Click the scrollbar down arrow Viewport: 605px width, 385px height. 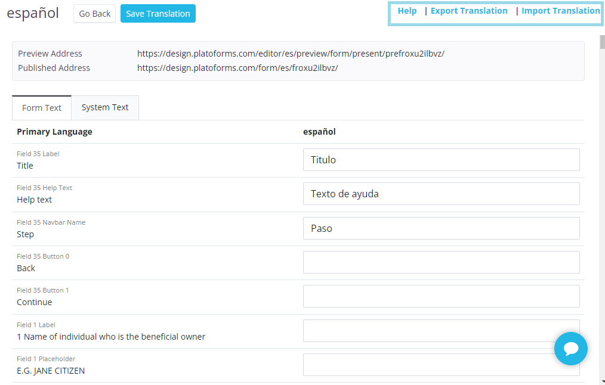pyautogui.click(x=602, y=381)
